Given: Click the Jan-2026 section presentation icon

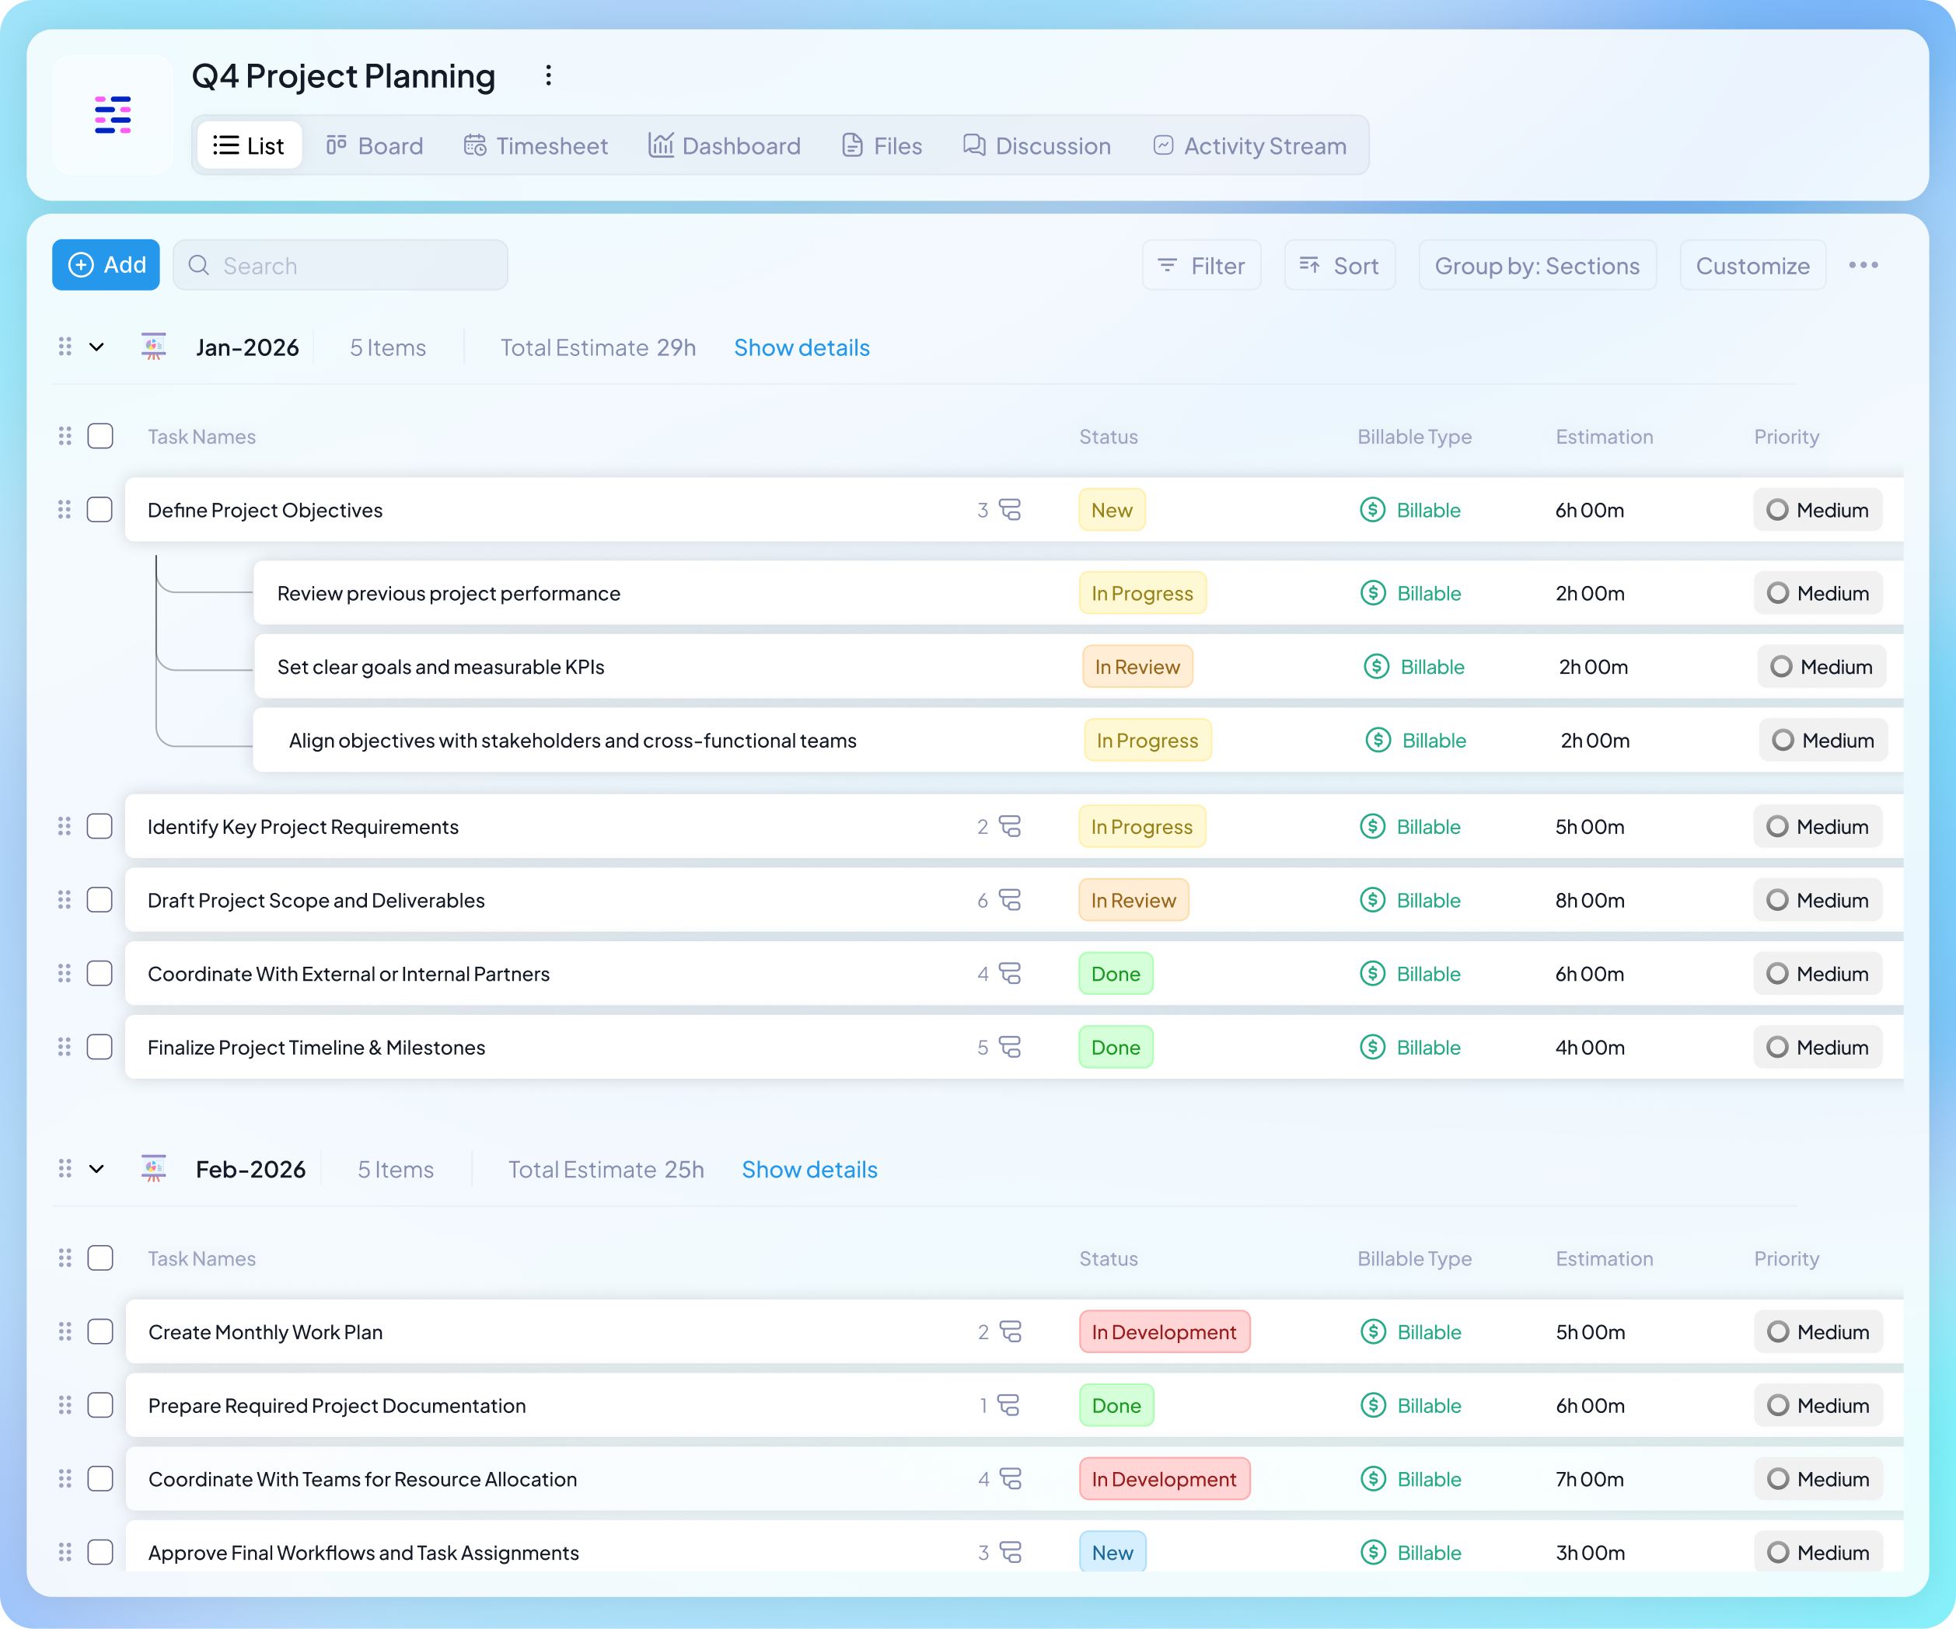Looking at the screenshot, I should pos(154,347).
